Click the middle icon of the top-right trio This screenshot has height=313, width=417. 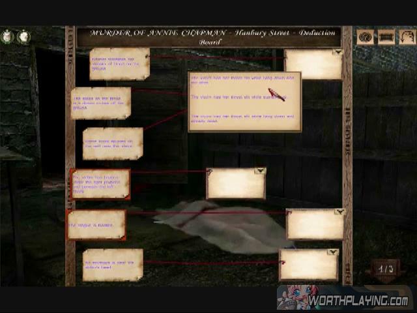(386, 37)
